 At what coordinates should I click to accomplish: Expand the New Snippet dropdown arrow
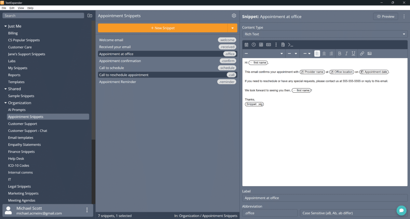tap(232, 28)
